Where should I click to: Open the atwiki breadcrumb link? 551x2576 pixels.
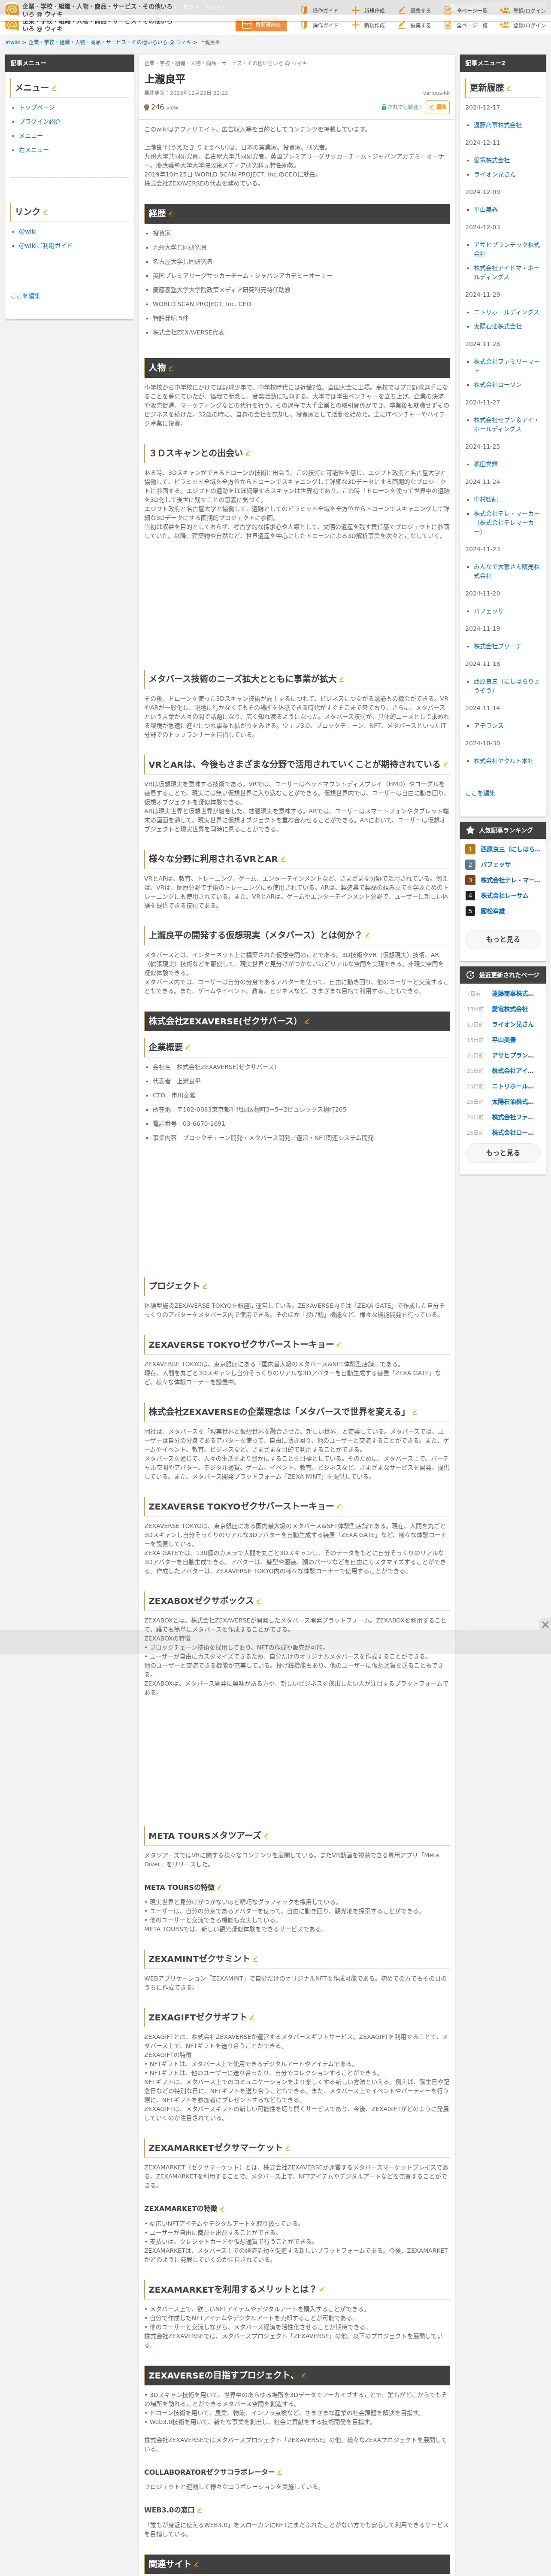point(13,42)
